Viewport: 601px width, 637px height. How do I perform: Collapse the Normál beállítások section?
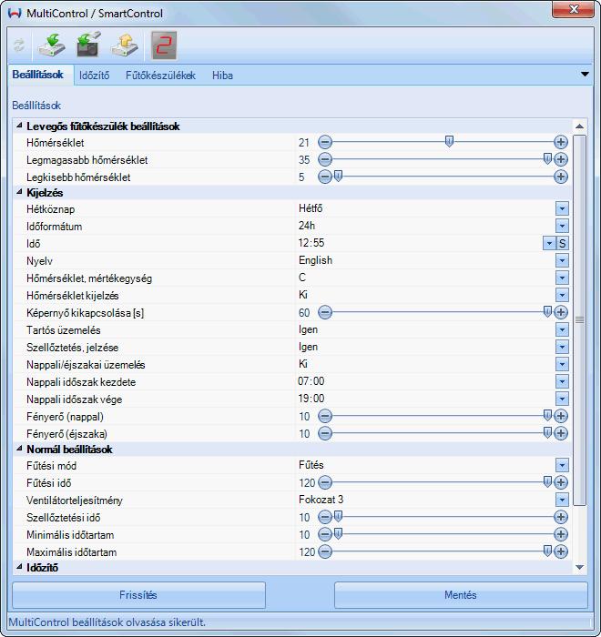pos(19,449)
